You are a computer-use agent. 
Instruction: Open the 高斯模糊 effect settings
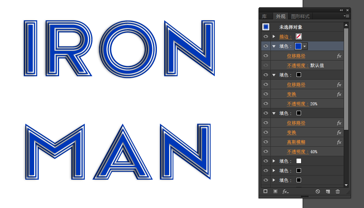(296, 142)
